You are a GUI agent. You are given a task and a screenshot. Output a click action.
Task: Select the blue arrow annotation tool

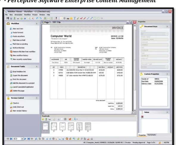[91, 18]
